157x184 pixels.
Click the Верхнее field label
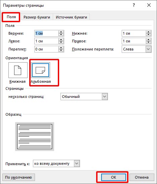tap(16, 33)
